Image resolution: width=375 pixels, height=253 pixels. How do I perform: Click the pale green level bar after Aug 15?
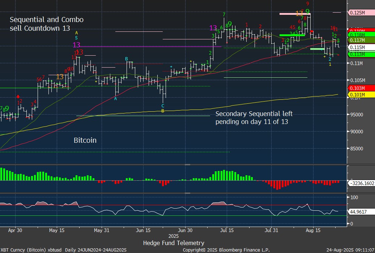tap(317, 49)
